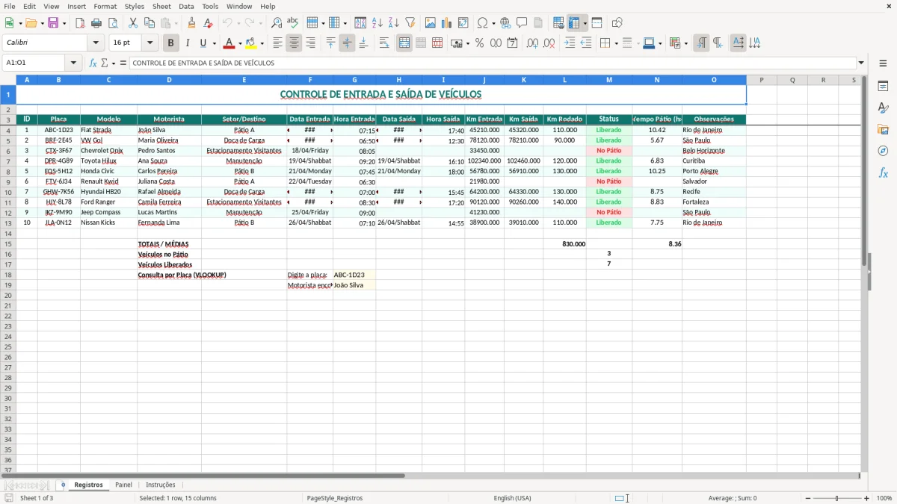Adjust the zoom slider
This screenshot has width=897, height=504.
(x=836, y=498)
